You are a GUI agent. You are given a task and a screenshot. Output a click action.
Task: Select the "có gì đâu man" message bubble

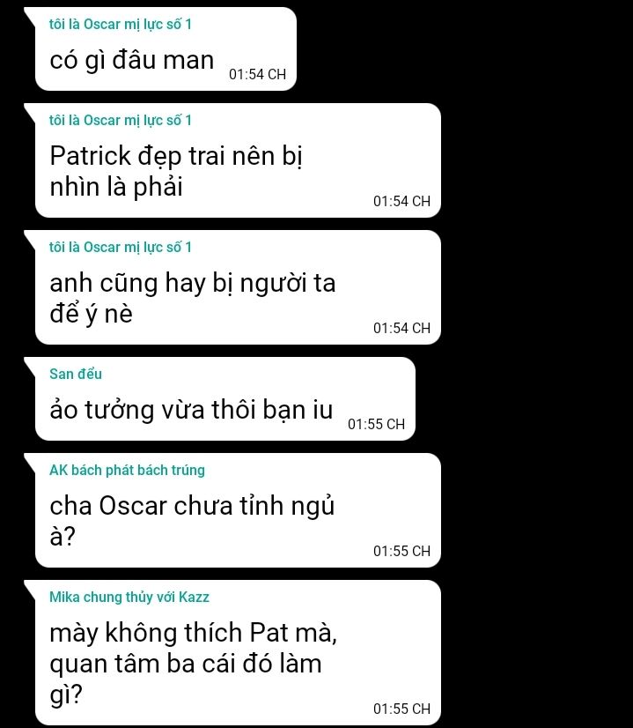point(166,48)
